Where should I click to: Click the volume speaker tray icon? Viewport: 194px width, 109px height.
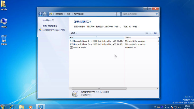[179, 107]
